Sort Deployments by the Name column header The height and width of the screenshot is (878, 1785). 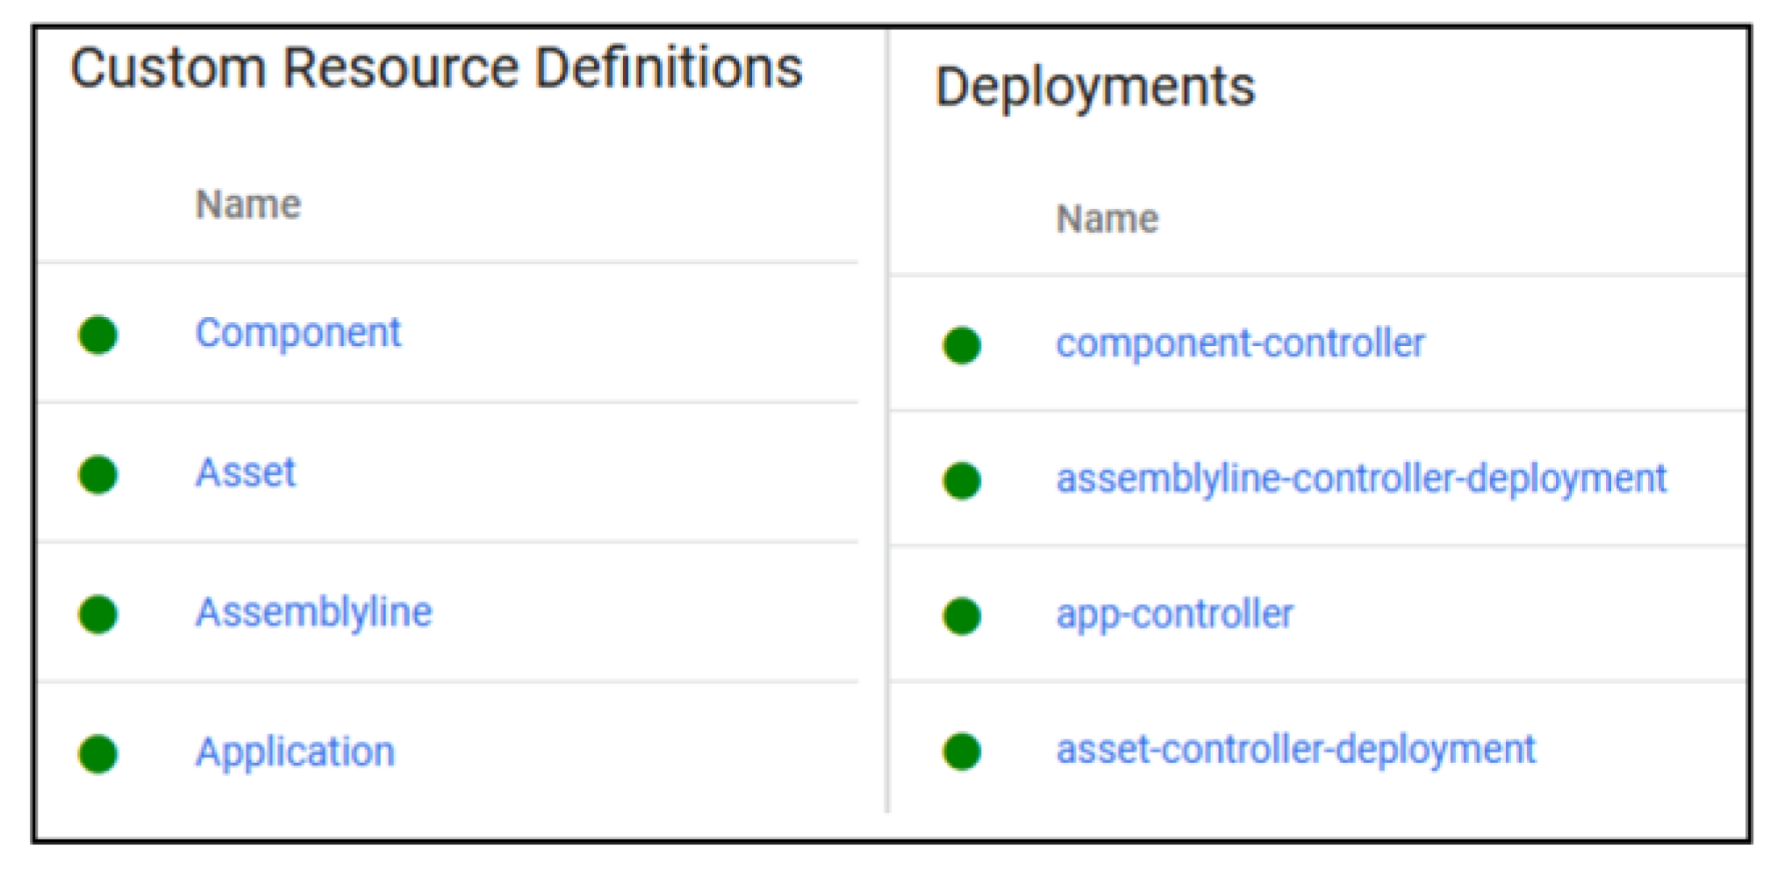[1107, 219]
